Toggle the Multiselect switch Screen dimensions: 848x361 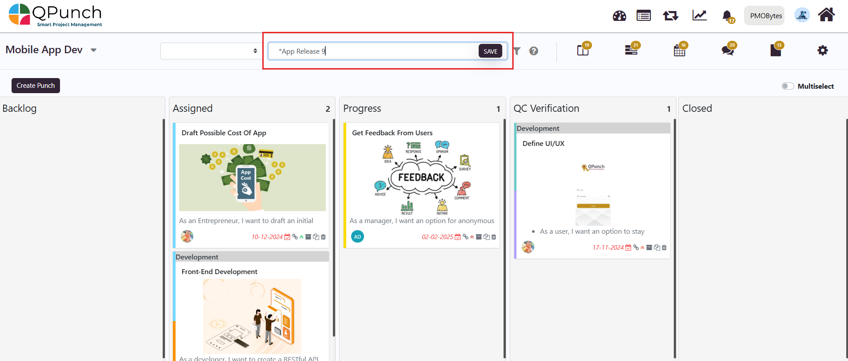tap(788, 86)
